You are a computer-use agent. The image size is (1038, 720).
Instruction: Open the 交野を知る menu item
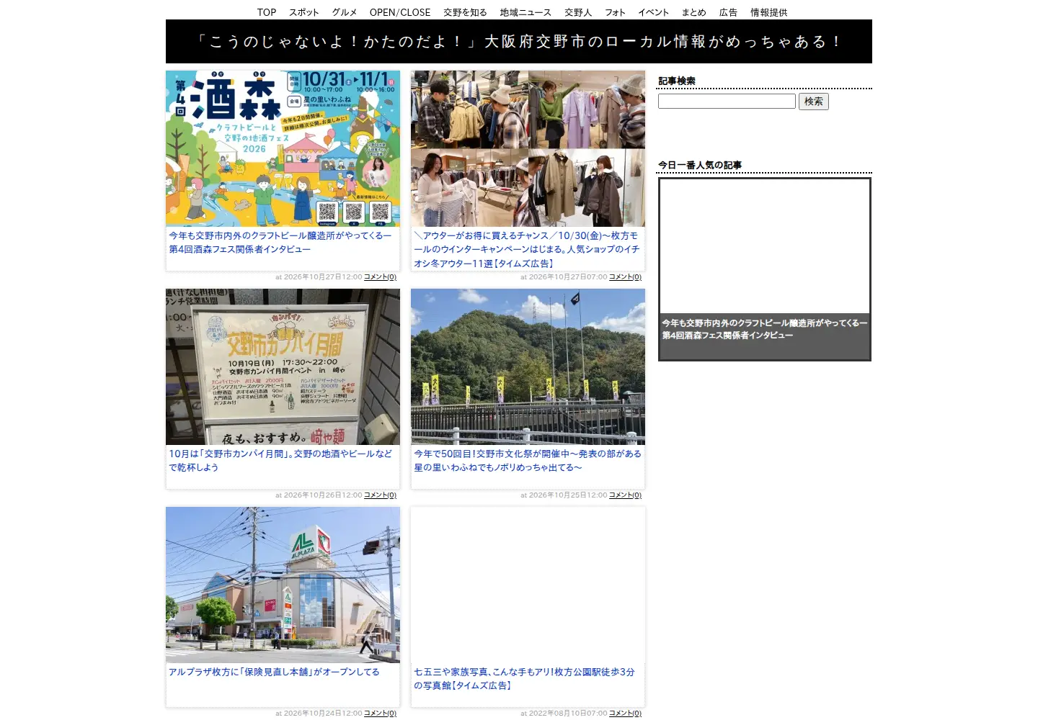tap(465, 12)
